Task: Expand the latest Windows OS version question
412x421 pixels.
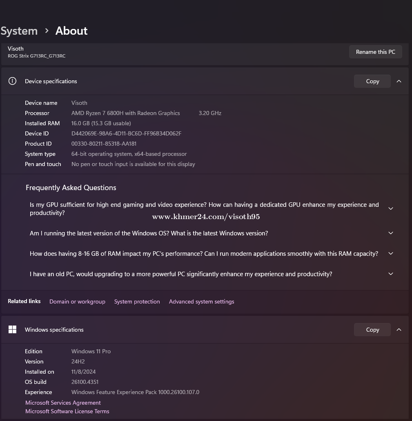Action: point(391,233)
